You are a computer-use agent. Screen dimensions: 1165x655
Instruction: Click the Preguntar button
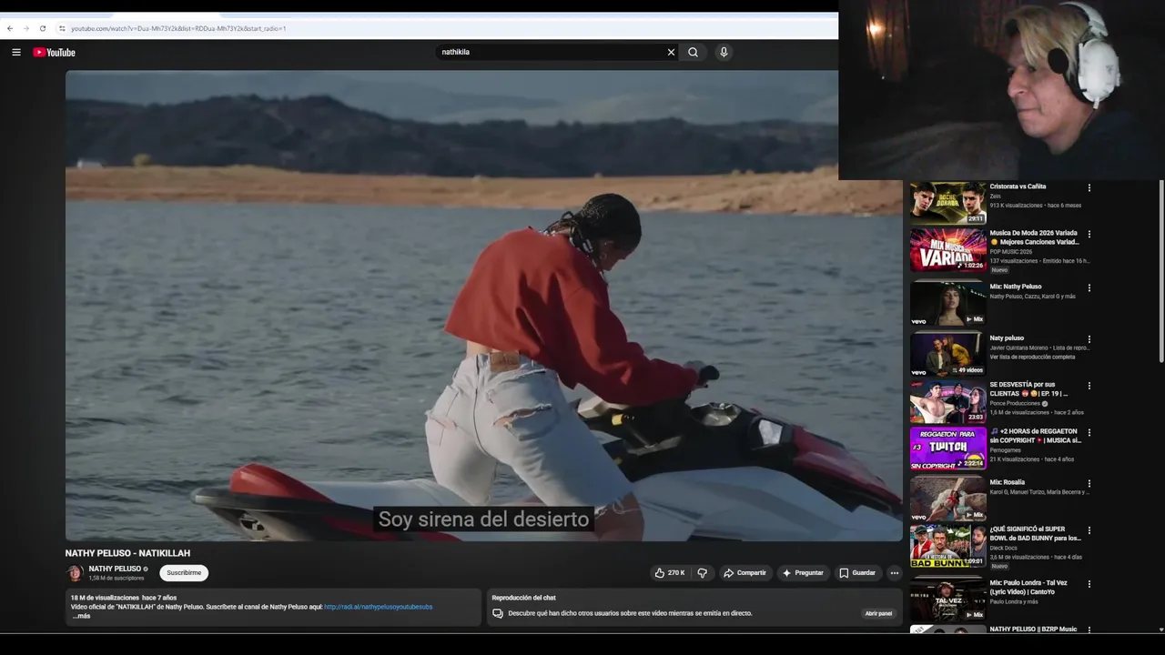803,573
